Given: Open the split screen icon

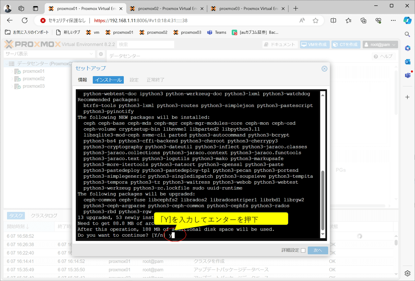Looking at the screenshot, I should coord(333,20).
